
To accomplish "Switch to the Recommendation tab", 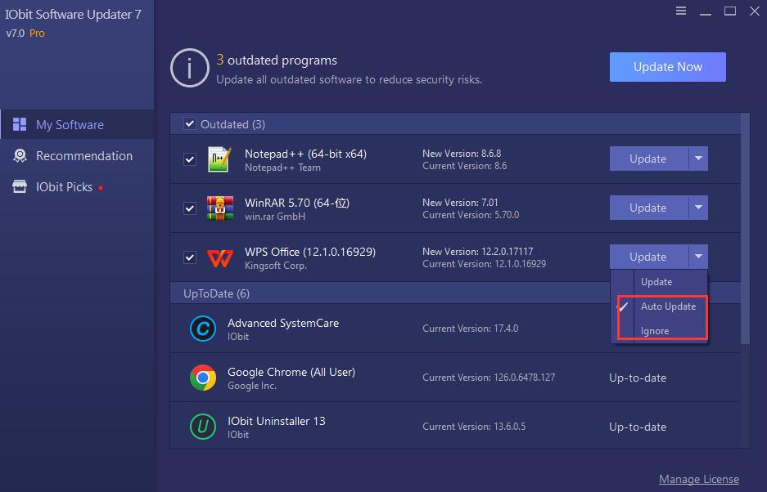I will (77, 156).
